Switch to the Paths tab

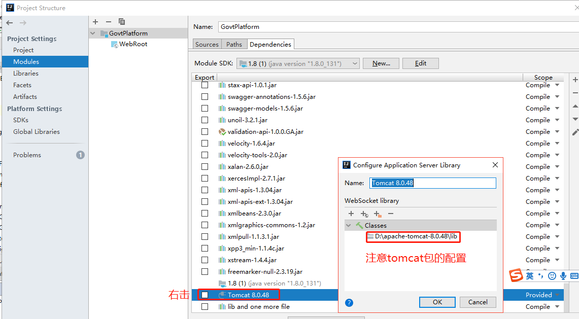tap(234, 44)
